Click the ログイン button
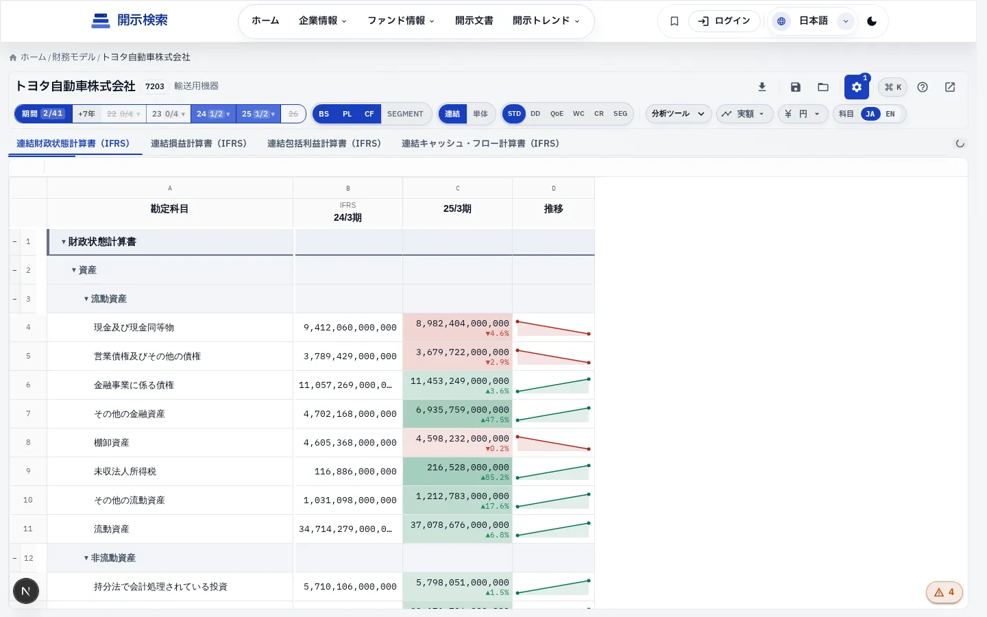 pos(724,21)
